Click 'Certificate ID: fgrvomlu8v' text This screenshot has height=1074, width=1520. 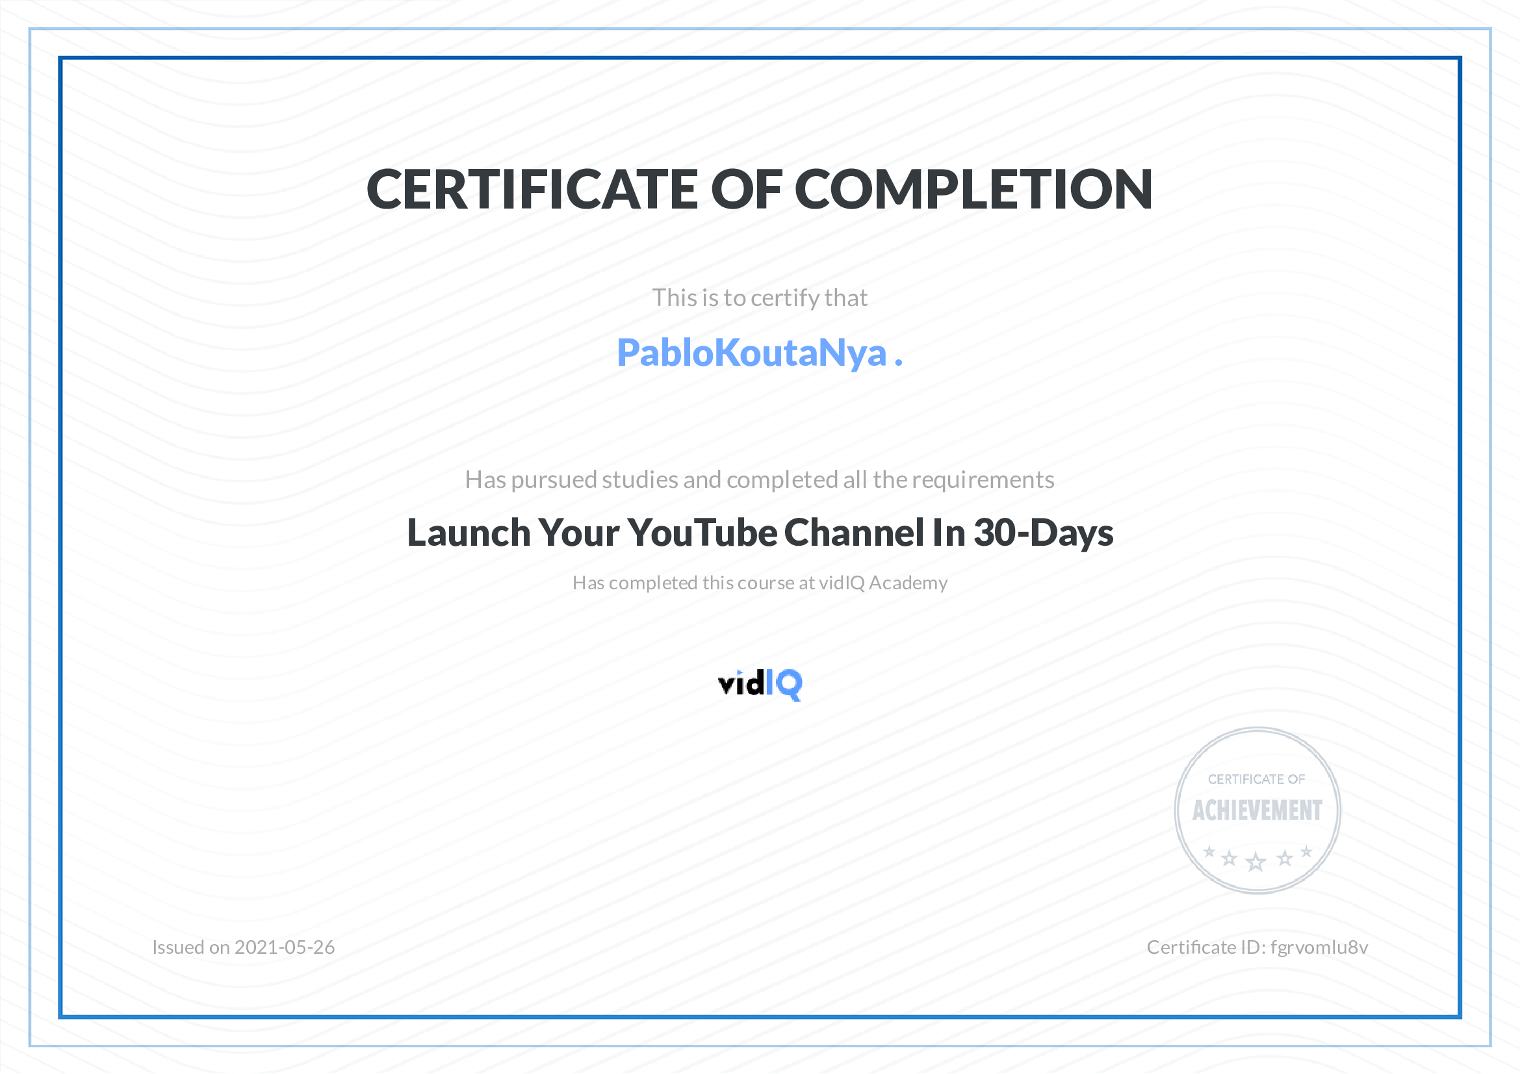(1257, 947)
